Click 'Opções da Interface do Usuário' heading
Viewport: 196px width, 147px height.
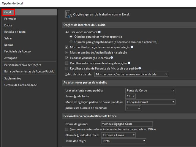pos(84,25)
